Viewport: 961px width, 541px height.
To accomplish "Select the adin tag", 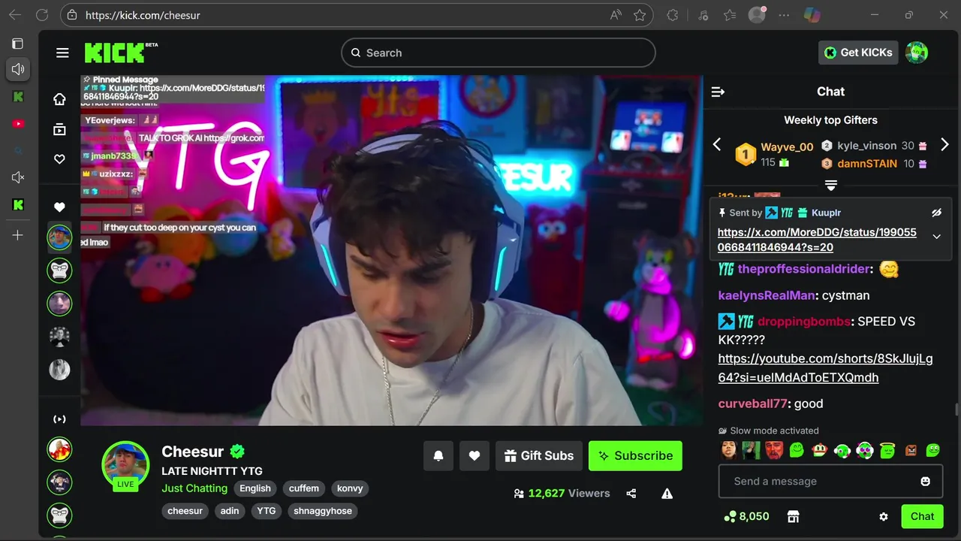I will point(230,511).
